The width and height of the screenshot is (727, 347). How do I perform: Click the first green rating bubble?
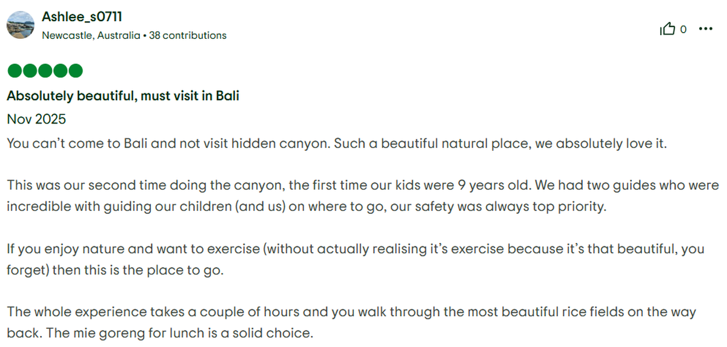pos(15,71)
